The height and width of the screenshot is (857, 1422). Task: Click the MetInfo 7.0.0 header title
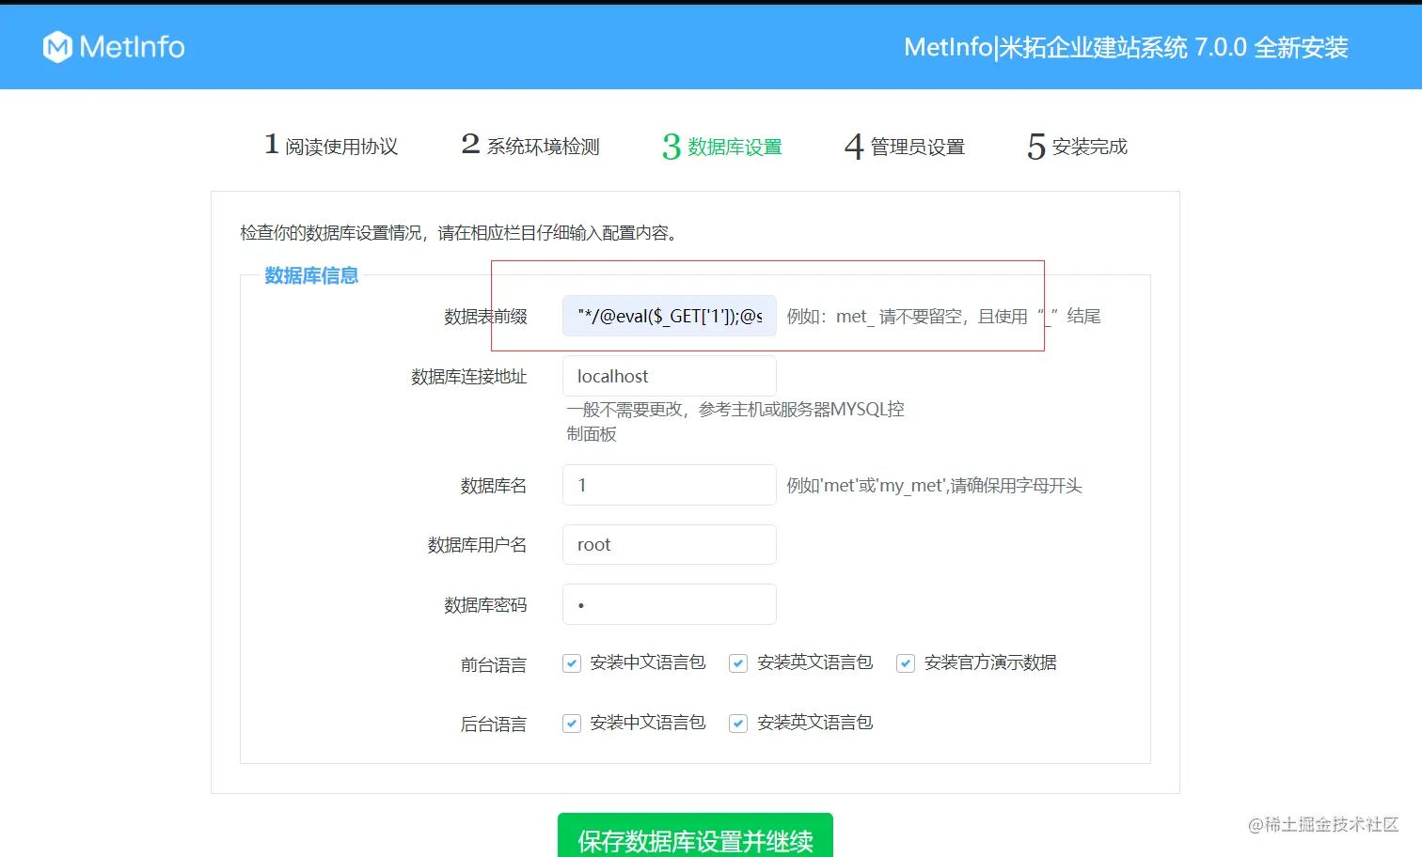(1126, 47)
